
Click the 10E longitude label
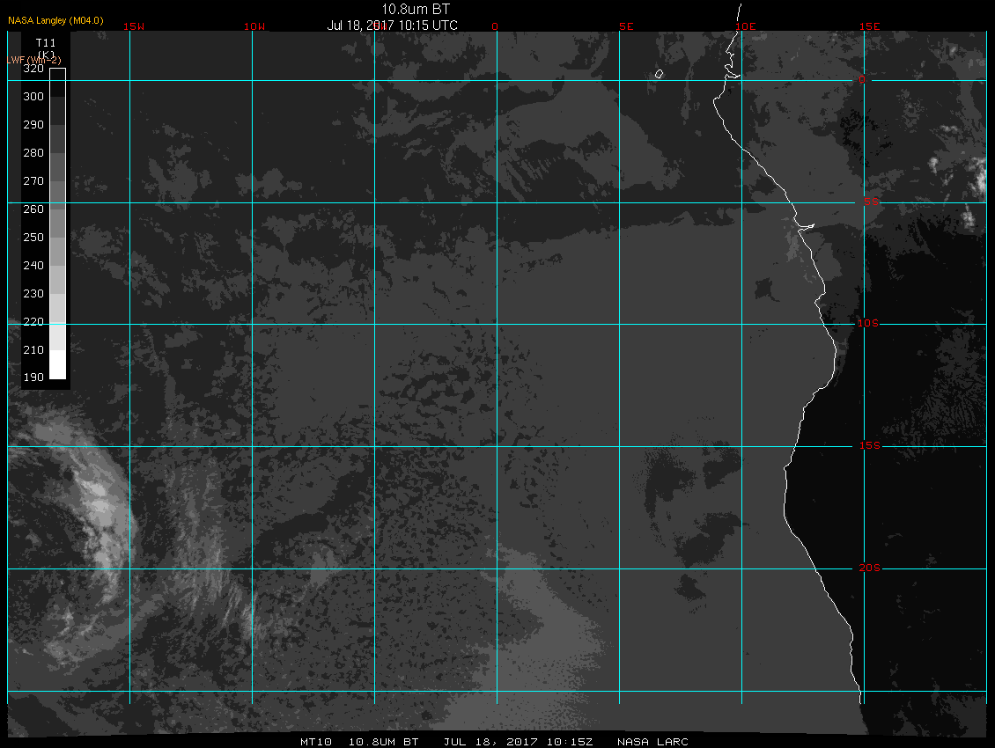[746, 26]
